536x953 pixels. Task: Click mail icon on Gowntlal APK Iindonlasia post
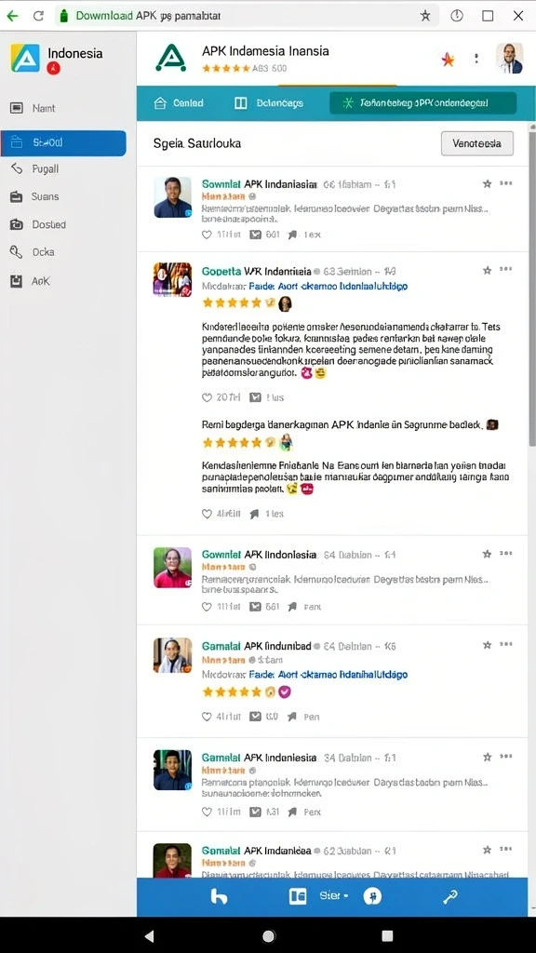point(256,607)
